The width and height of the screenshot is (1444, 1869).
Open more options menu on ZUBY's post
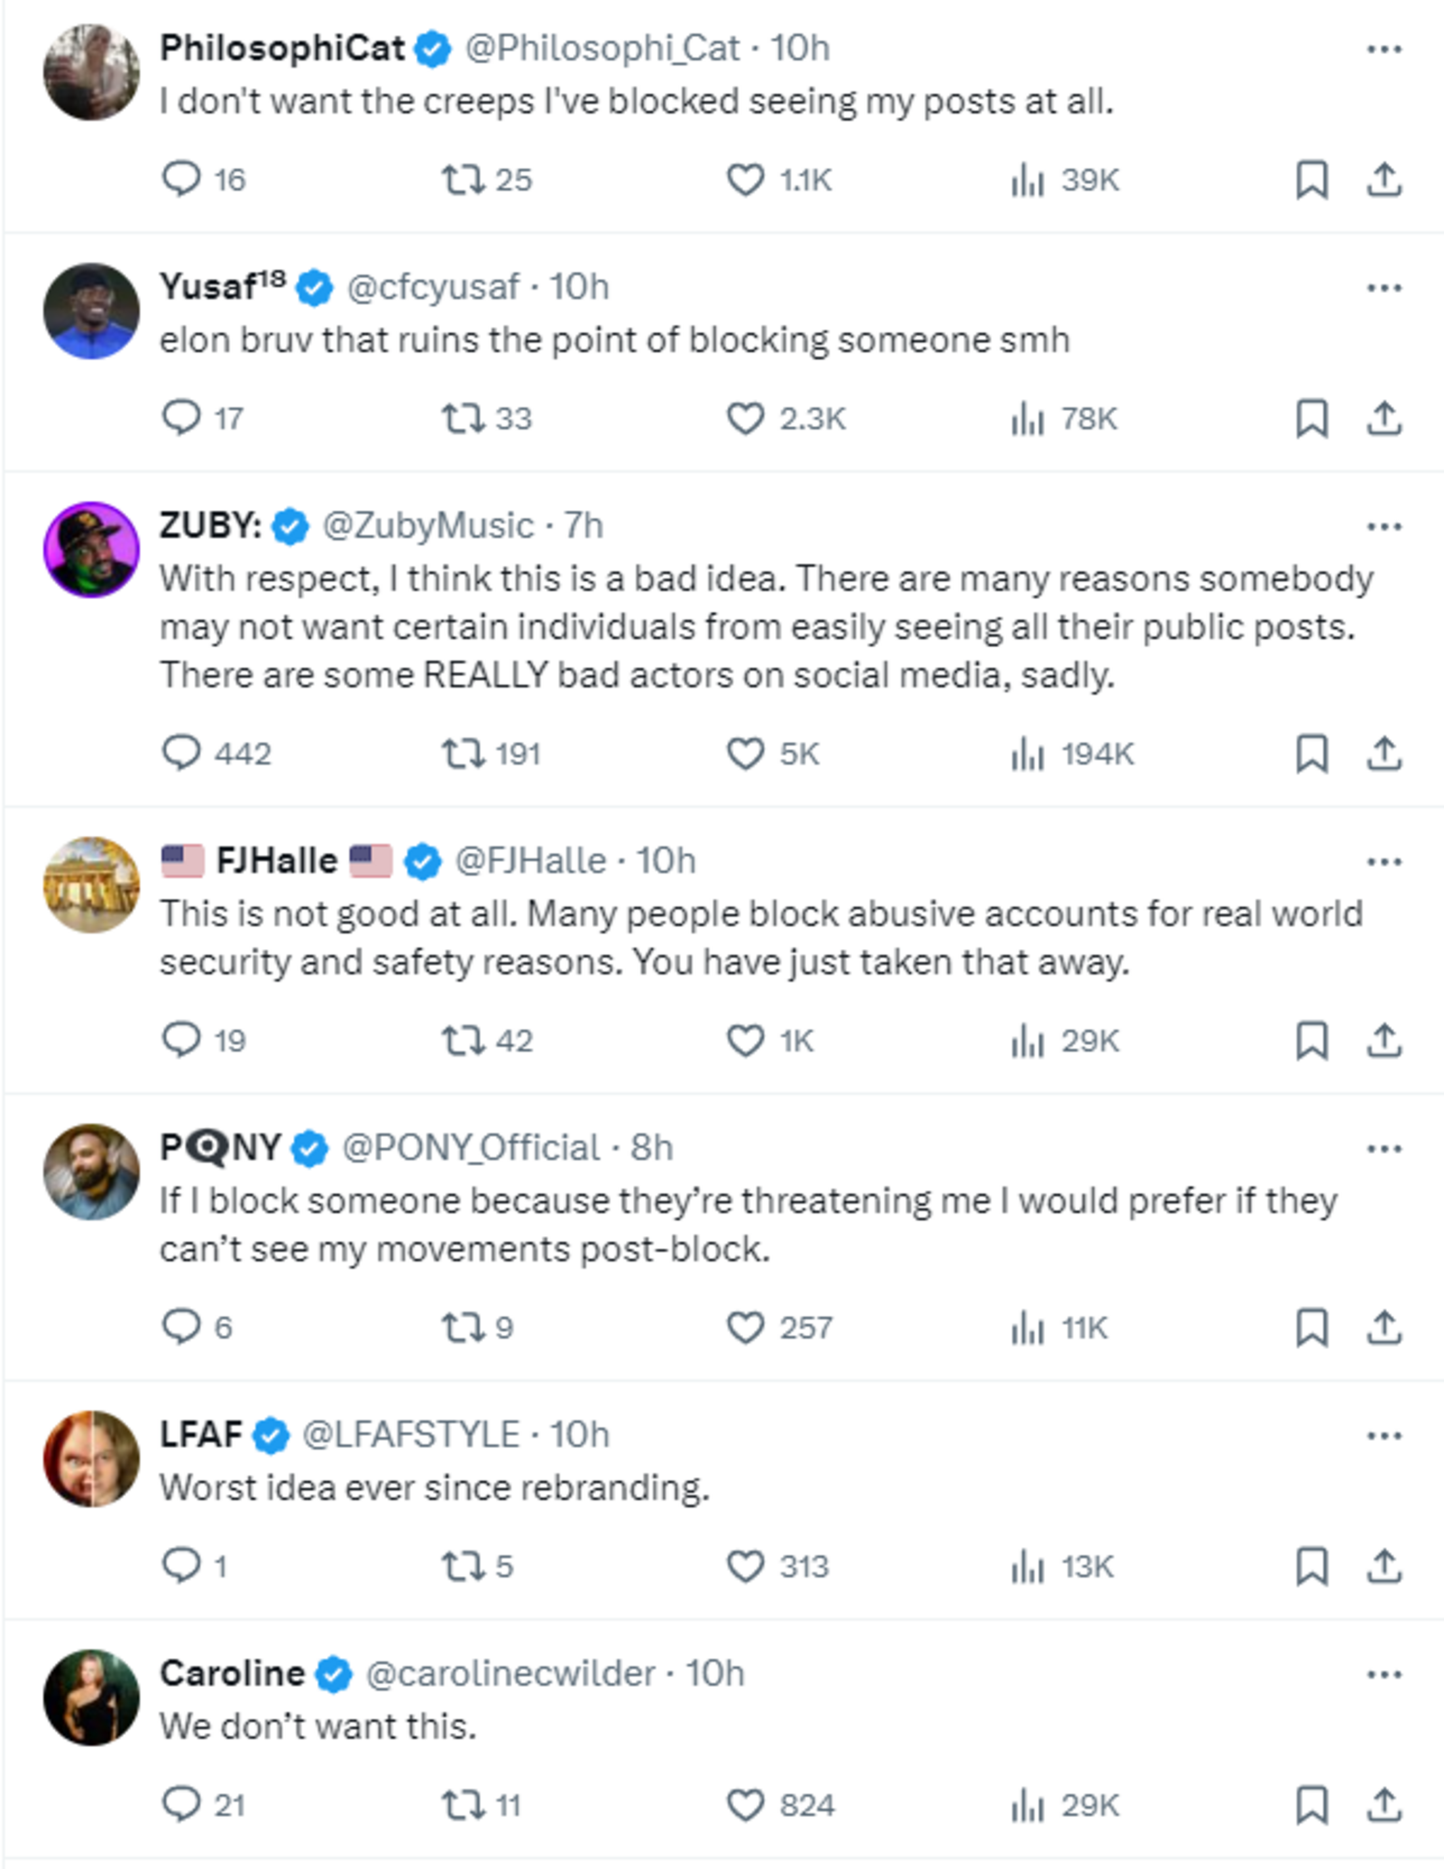click(1383, 526)
